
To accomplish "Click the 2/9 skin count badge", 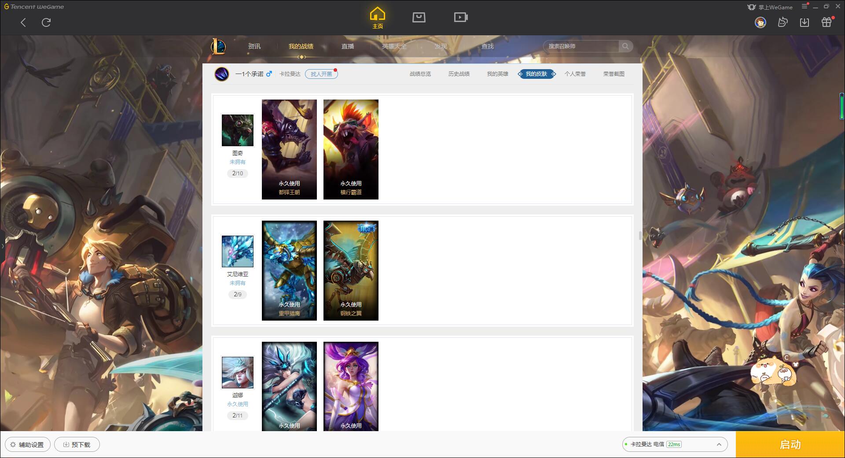I will click(238, 295).
